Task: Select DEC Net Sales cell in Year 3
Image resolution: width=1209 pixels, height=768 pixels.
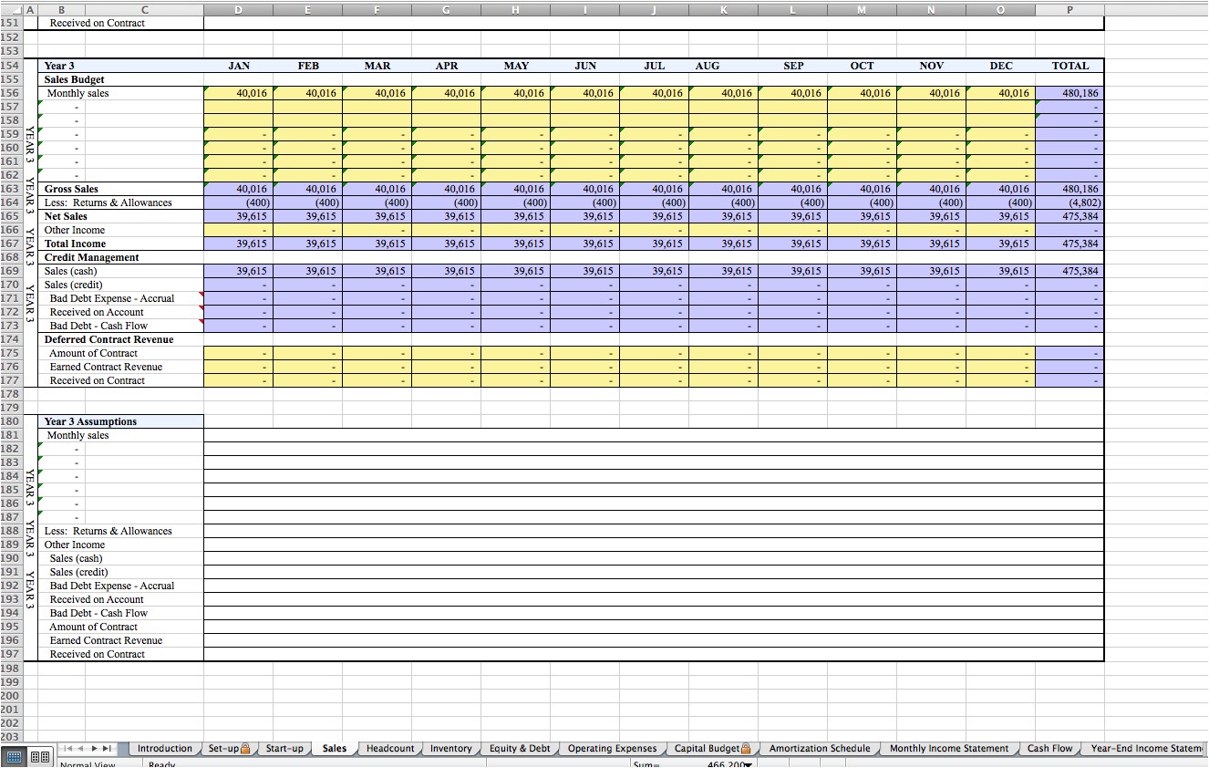Action: (1000, 216)
